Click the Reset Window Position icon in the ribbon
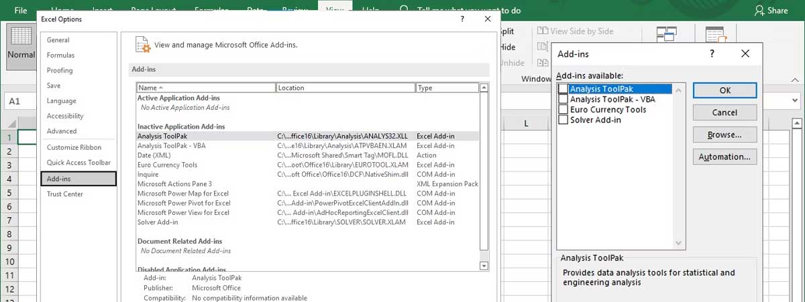The height and width of the screenshot is (302, 805). pyautogui.click(x=541, y=63)
